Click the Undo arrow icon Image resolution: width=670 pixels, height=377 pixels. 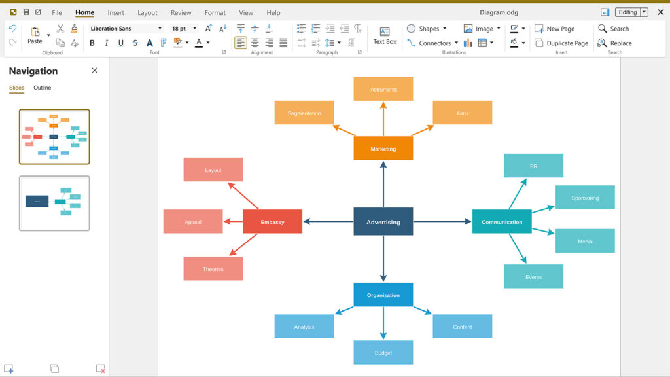(x=12, y=29)
